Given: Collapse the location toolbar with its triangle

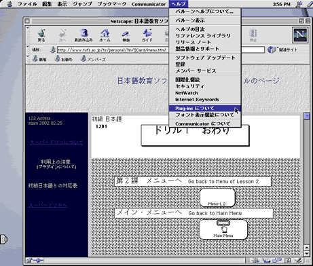Looking at the screenshot, I should [x=28, y=47].
